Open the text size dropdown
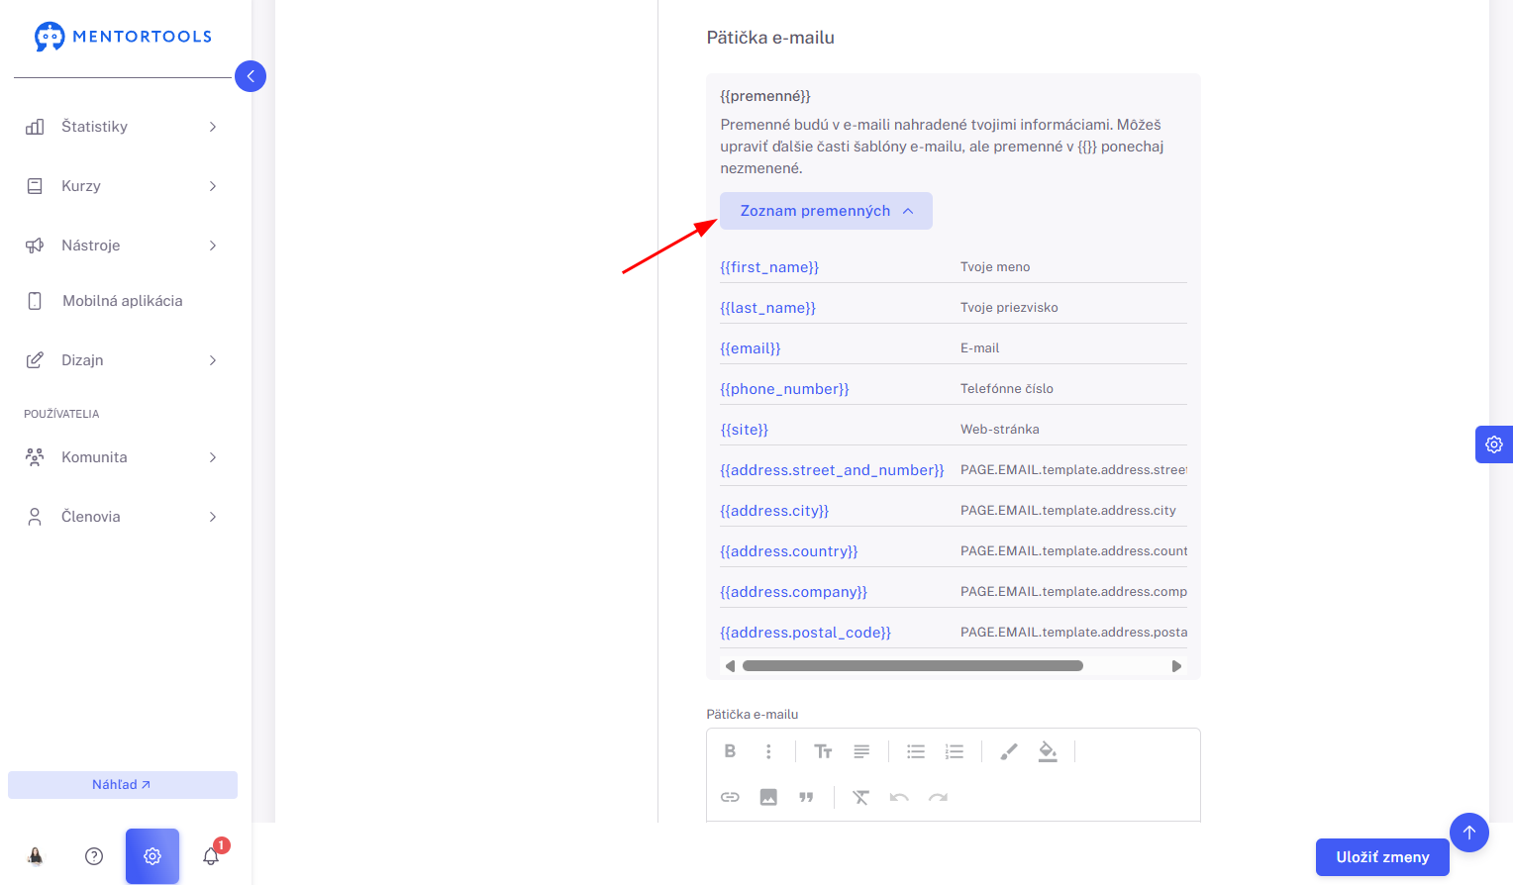The height and width of the screenshot is (885, 1513). tap(823, 751)
